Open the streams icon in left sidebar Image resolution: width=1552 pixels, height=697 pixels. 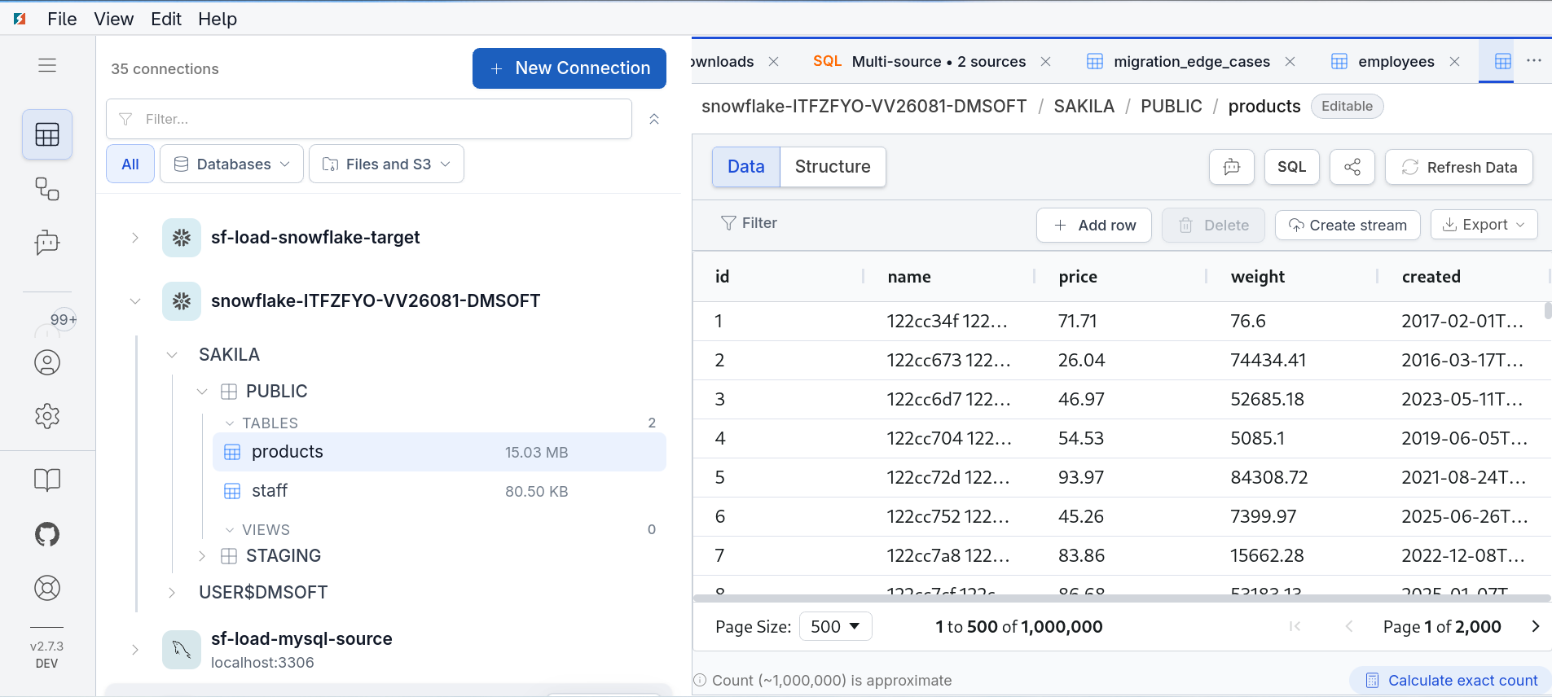tap(47, 189)
